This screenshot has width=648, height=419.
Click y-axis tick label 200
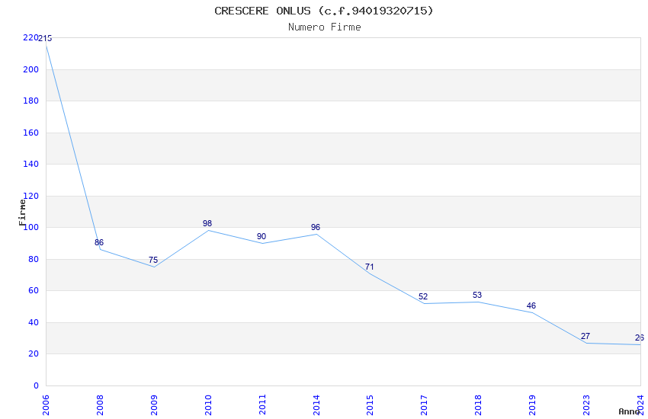click(x=30, y=70)
